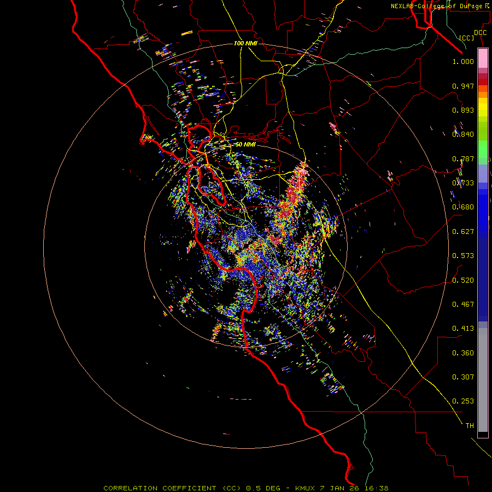Click the DCC label above the color scale
The height and width of the screenshot is (492, 492).
point(480,33)
